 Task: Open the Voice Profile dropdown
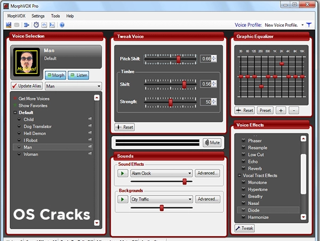tap(302, 25)
